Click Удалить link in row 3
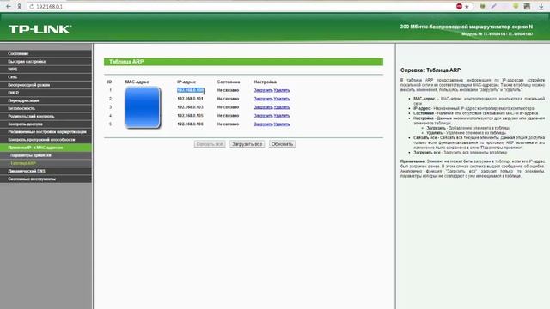The width and height of the screenshot is (550, 309). click(282, 107)
